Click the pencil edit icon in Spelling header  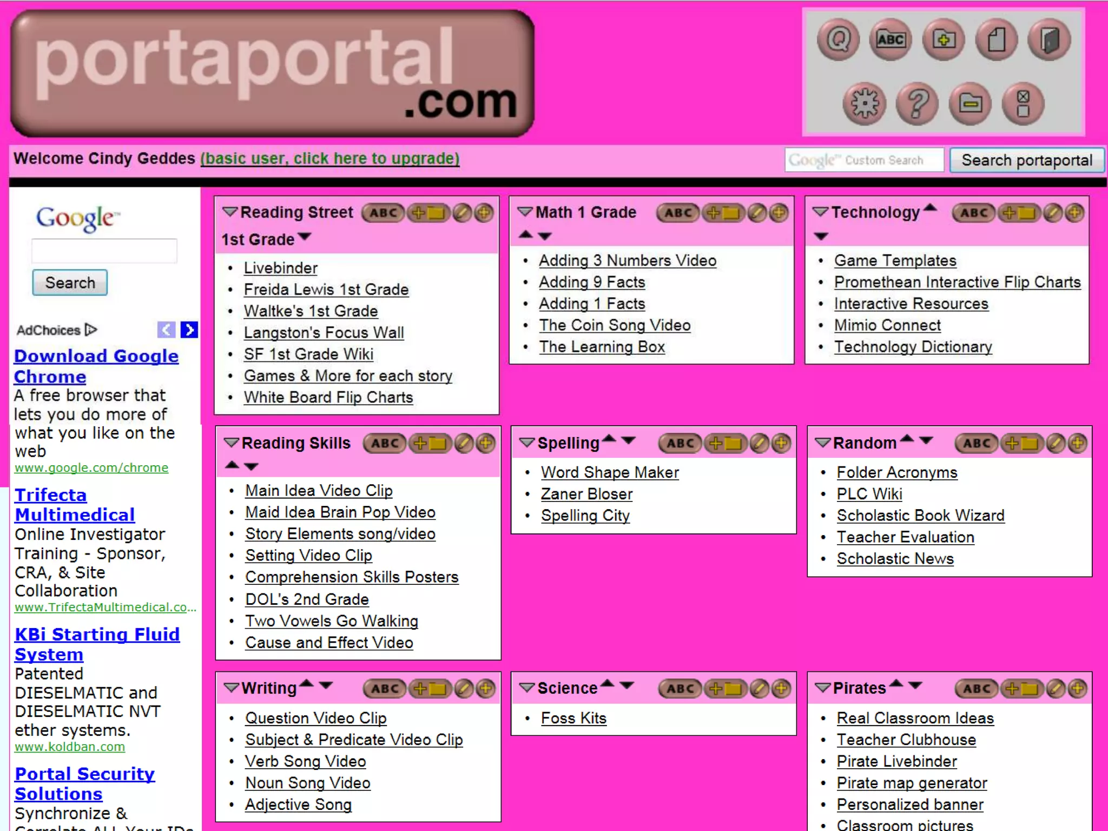point(760,444)
